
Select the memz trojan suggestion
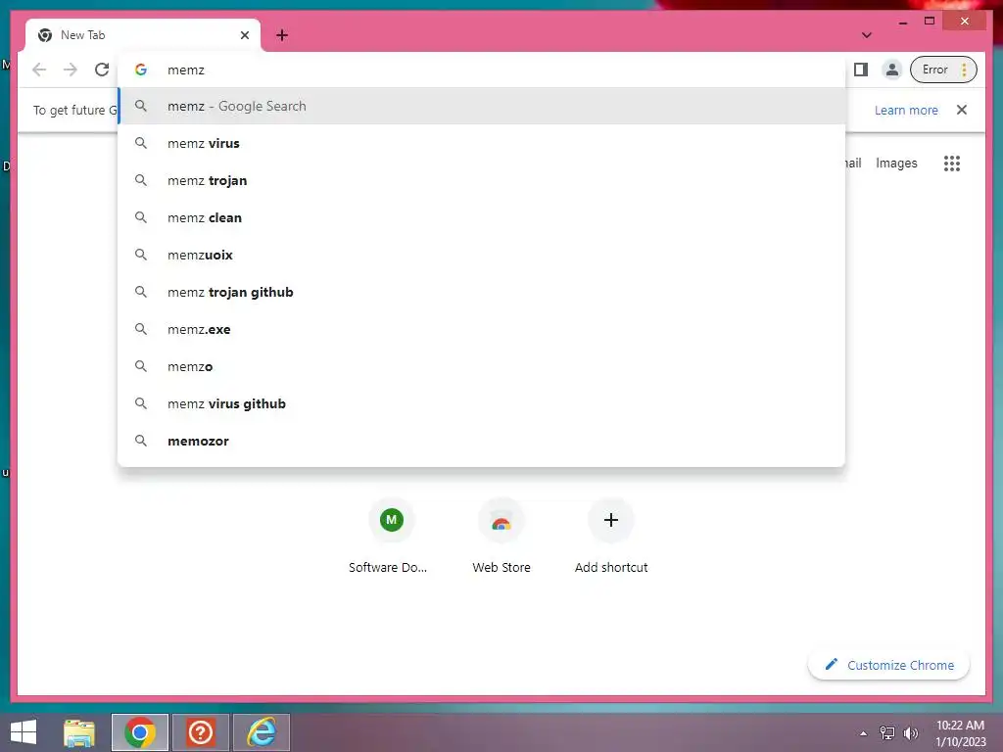(x=481, y=180)
